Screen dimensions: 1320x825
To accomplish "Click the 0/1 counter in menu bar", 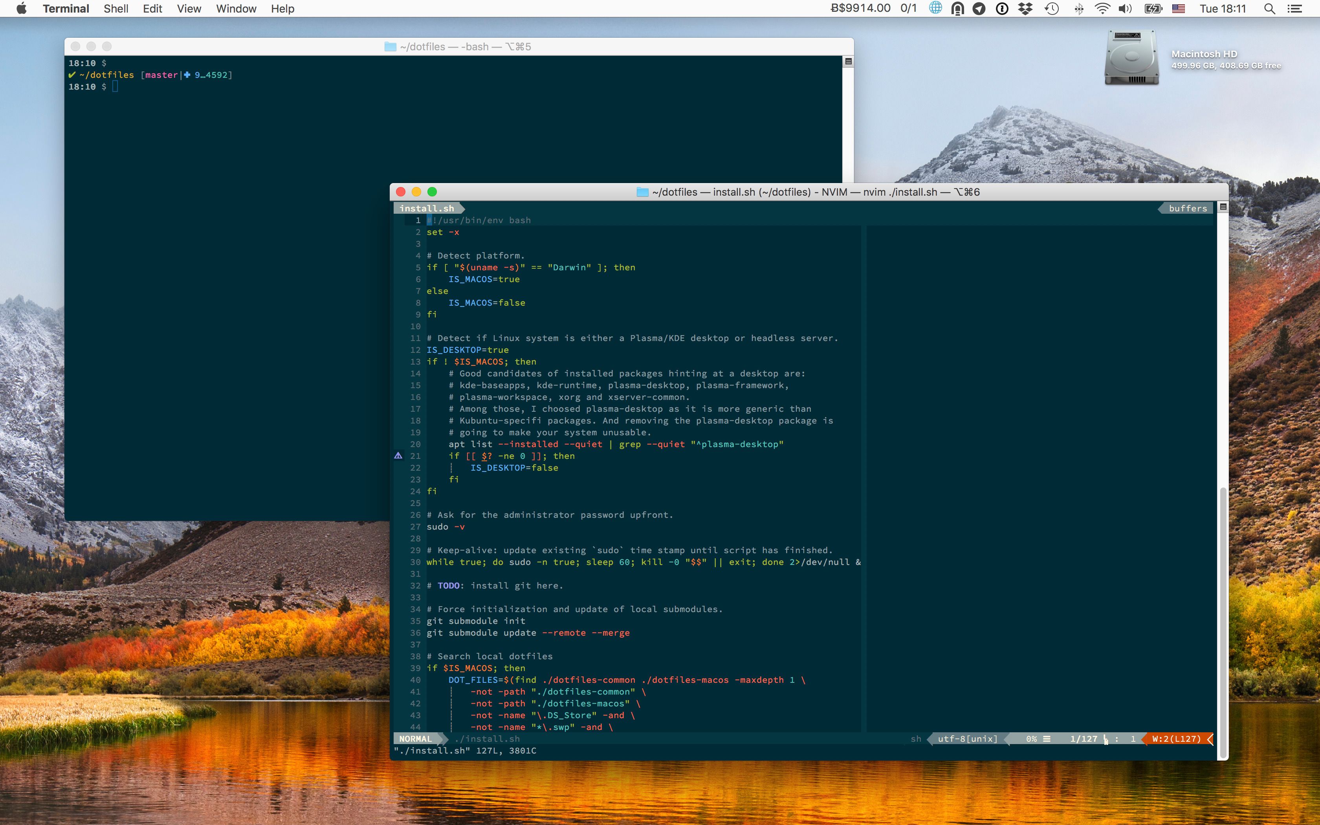I will point(908,8).
